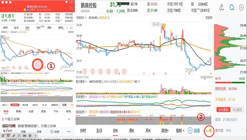Tap the screenshot capture icon

19,135
